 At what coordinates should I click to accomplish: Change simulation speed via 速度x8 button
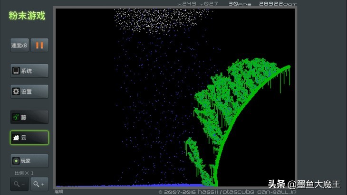click(x=19, y=46)
